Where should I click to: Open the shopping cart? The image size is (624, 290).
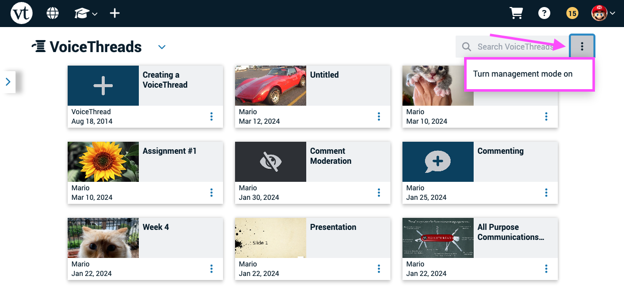(x=516, y=13)
